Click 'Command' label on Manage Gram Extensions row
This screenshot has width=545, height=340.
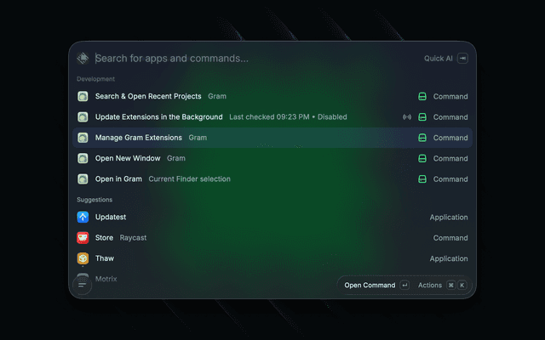point(450,138)
